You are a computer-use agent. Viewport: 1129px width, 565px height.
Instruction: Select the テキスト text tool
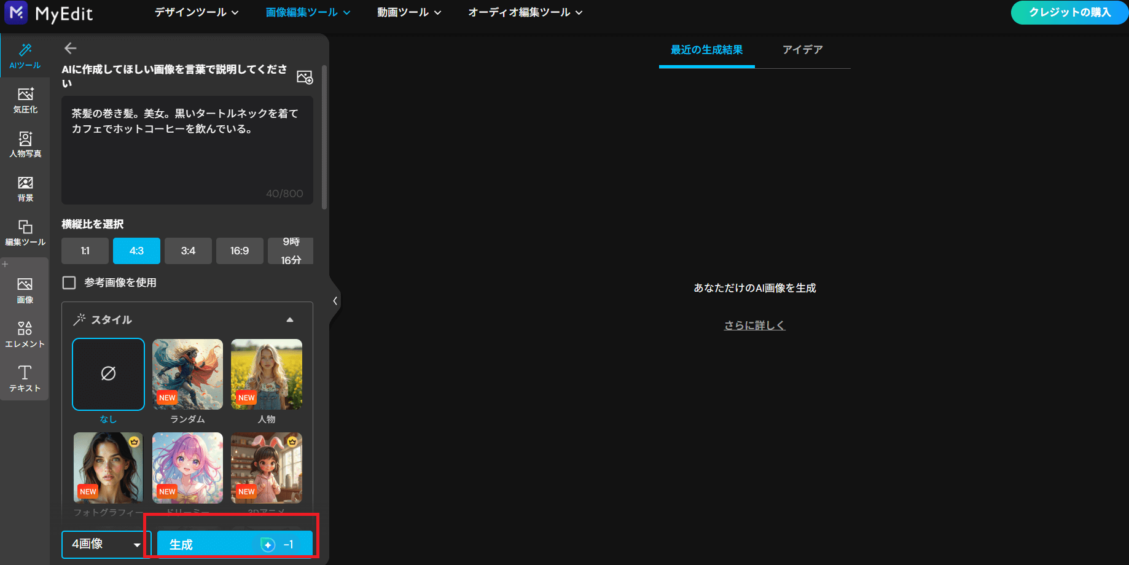25,378
